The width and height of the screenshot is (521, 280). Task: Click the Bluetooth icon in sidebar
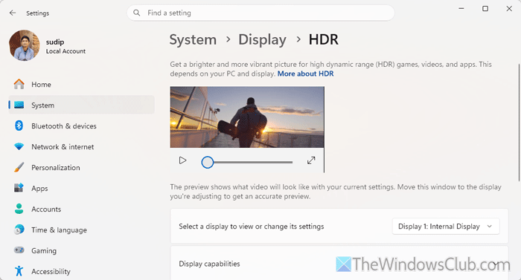tap(19, 126)
